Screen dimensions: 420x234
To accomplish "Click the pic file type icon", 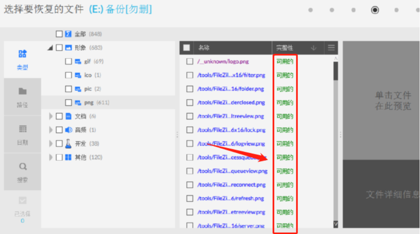I will coord(78,88).
